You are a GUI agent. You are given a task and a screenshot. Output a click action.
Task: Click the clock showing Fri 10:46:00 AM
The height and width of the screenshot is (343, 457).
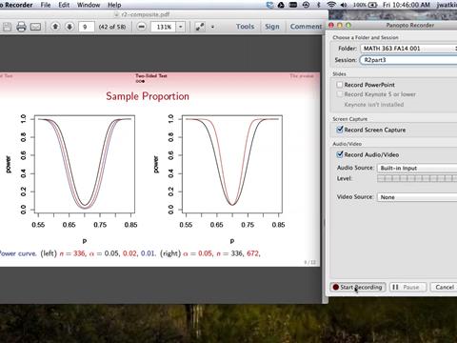point(407,5)
